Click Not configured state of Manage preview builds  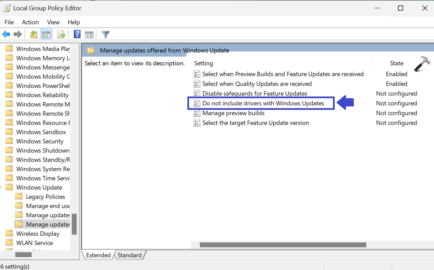[396, 113]
